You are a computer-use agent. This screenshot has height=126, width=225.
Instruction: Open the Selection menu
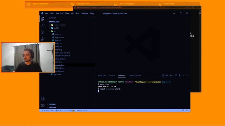59,13
